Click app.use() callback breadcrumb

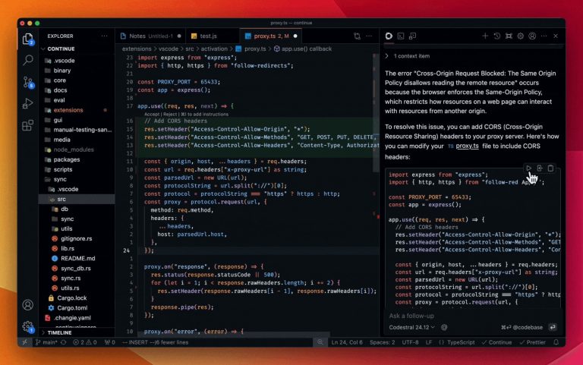(307, 49)
